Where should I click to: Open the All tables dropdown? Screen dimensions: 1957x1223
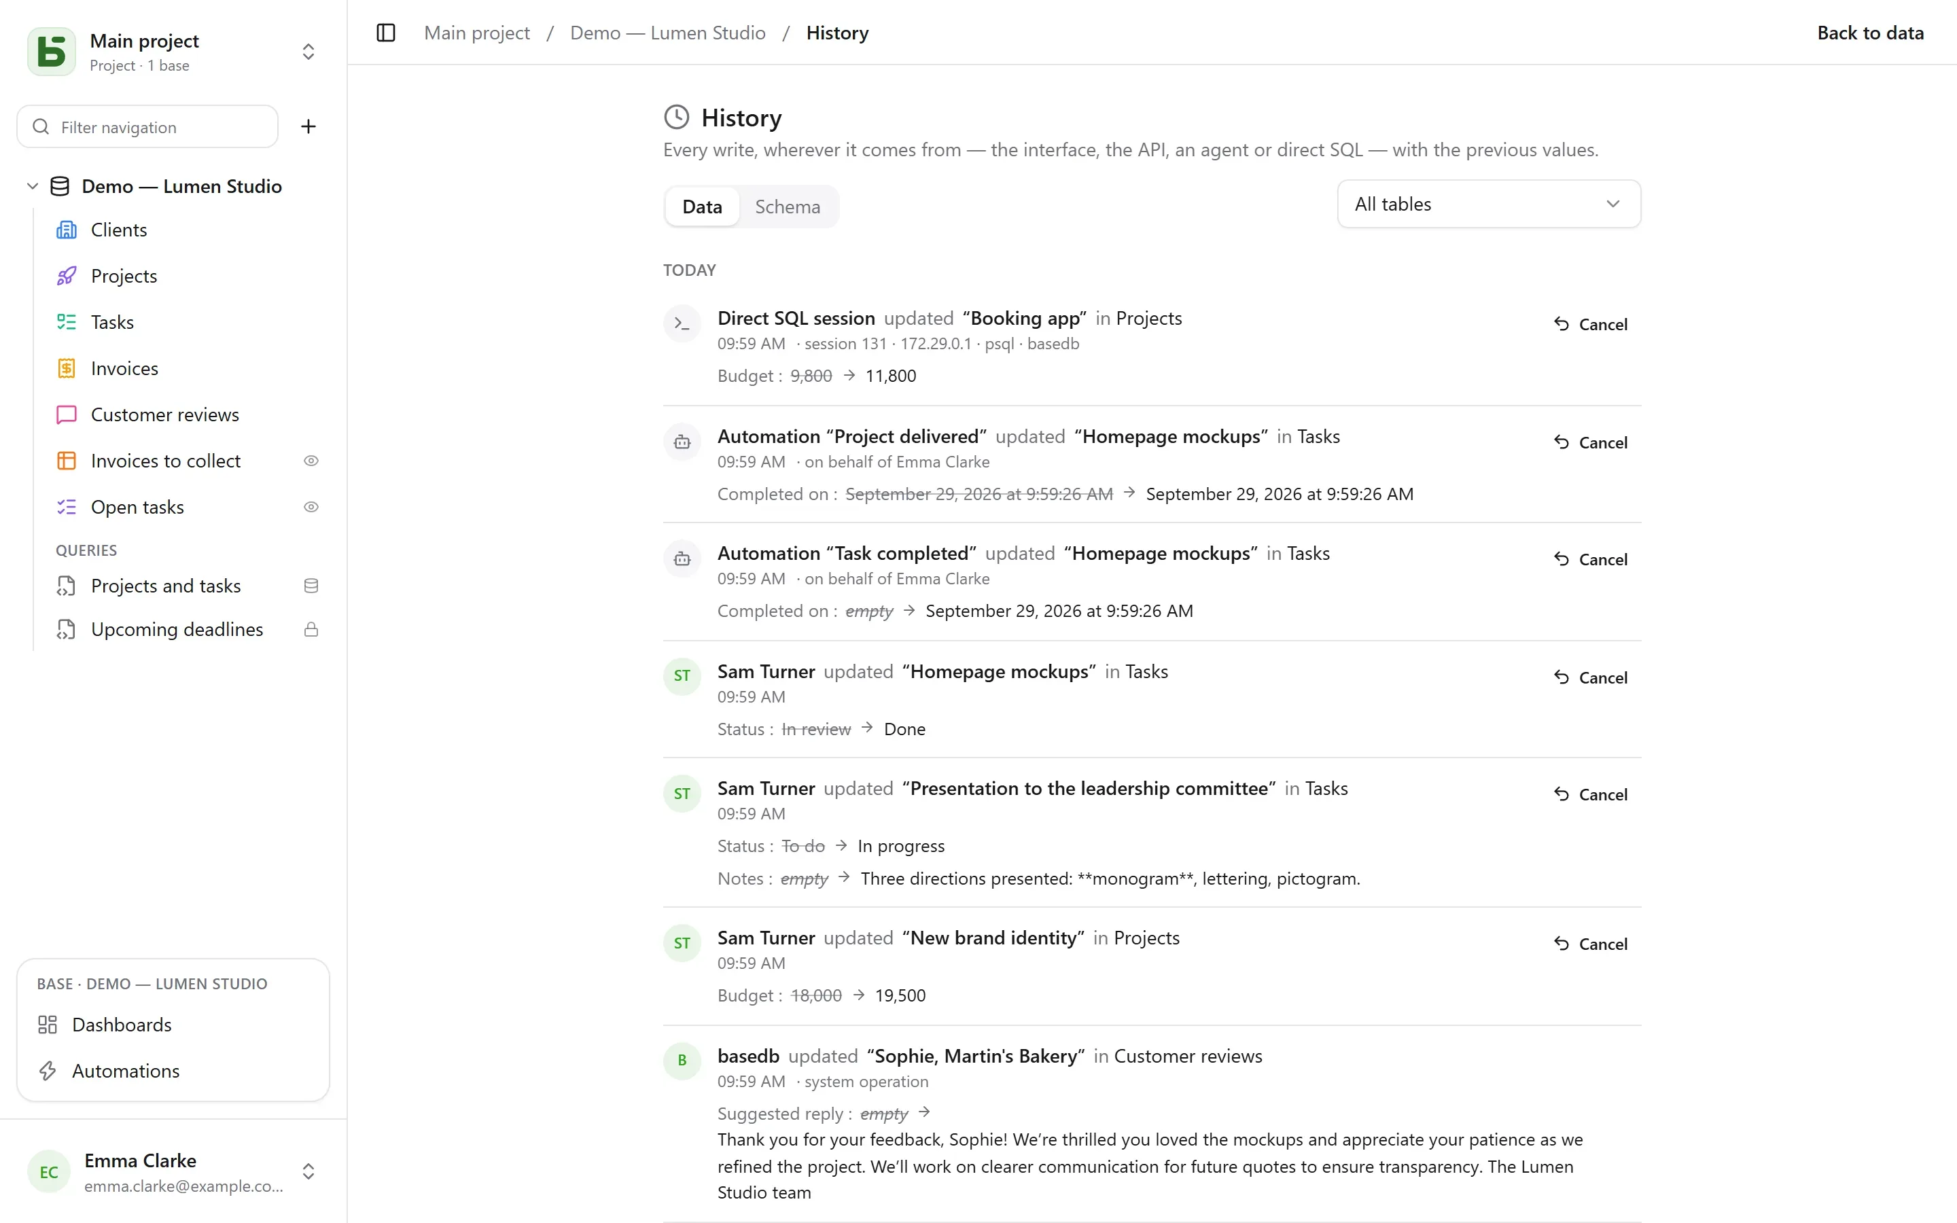coord(1489,205)
